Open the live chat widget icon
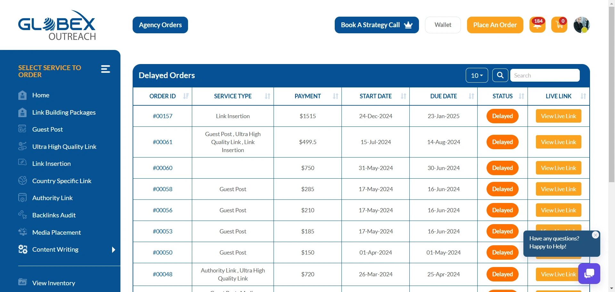 tap(589, 273)
